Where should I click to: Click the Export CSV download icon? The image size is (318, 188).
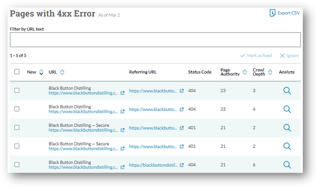(x=272, y=13)
